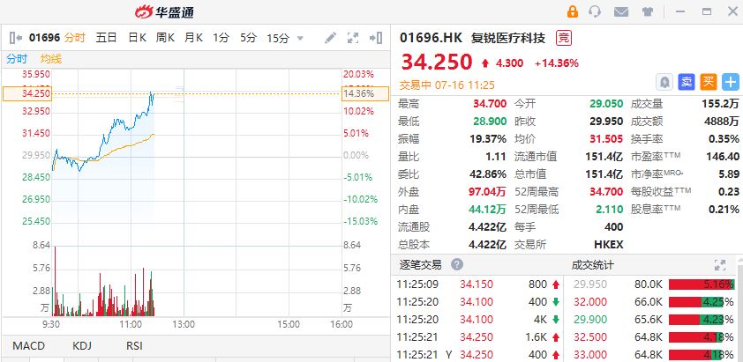
Task: Click the 买 buy button
Action: (708, 82)
